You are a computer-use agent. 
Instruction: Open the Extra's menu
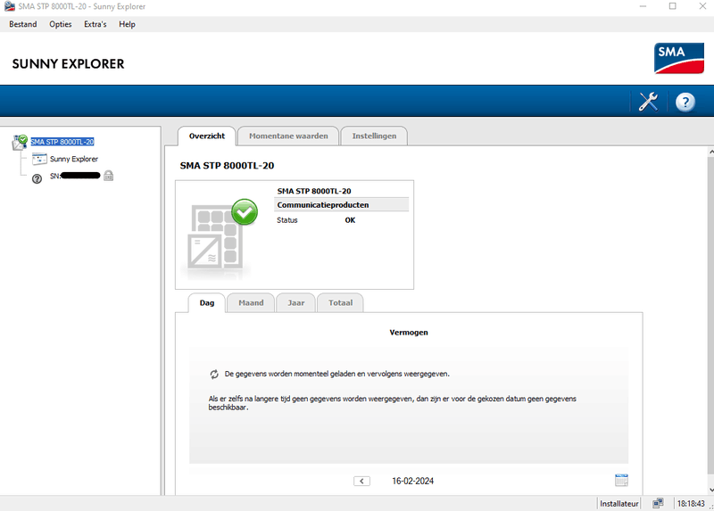95,24
